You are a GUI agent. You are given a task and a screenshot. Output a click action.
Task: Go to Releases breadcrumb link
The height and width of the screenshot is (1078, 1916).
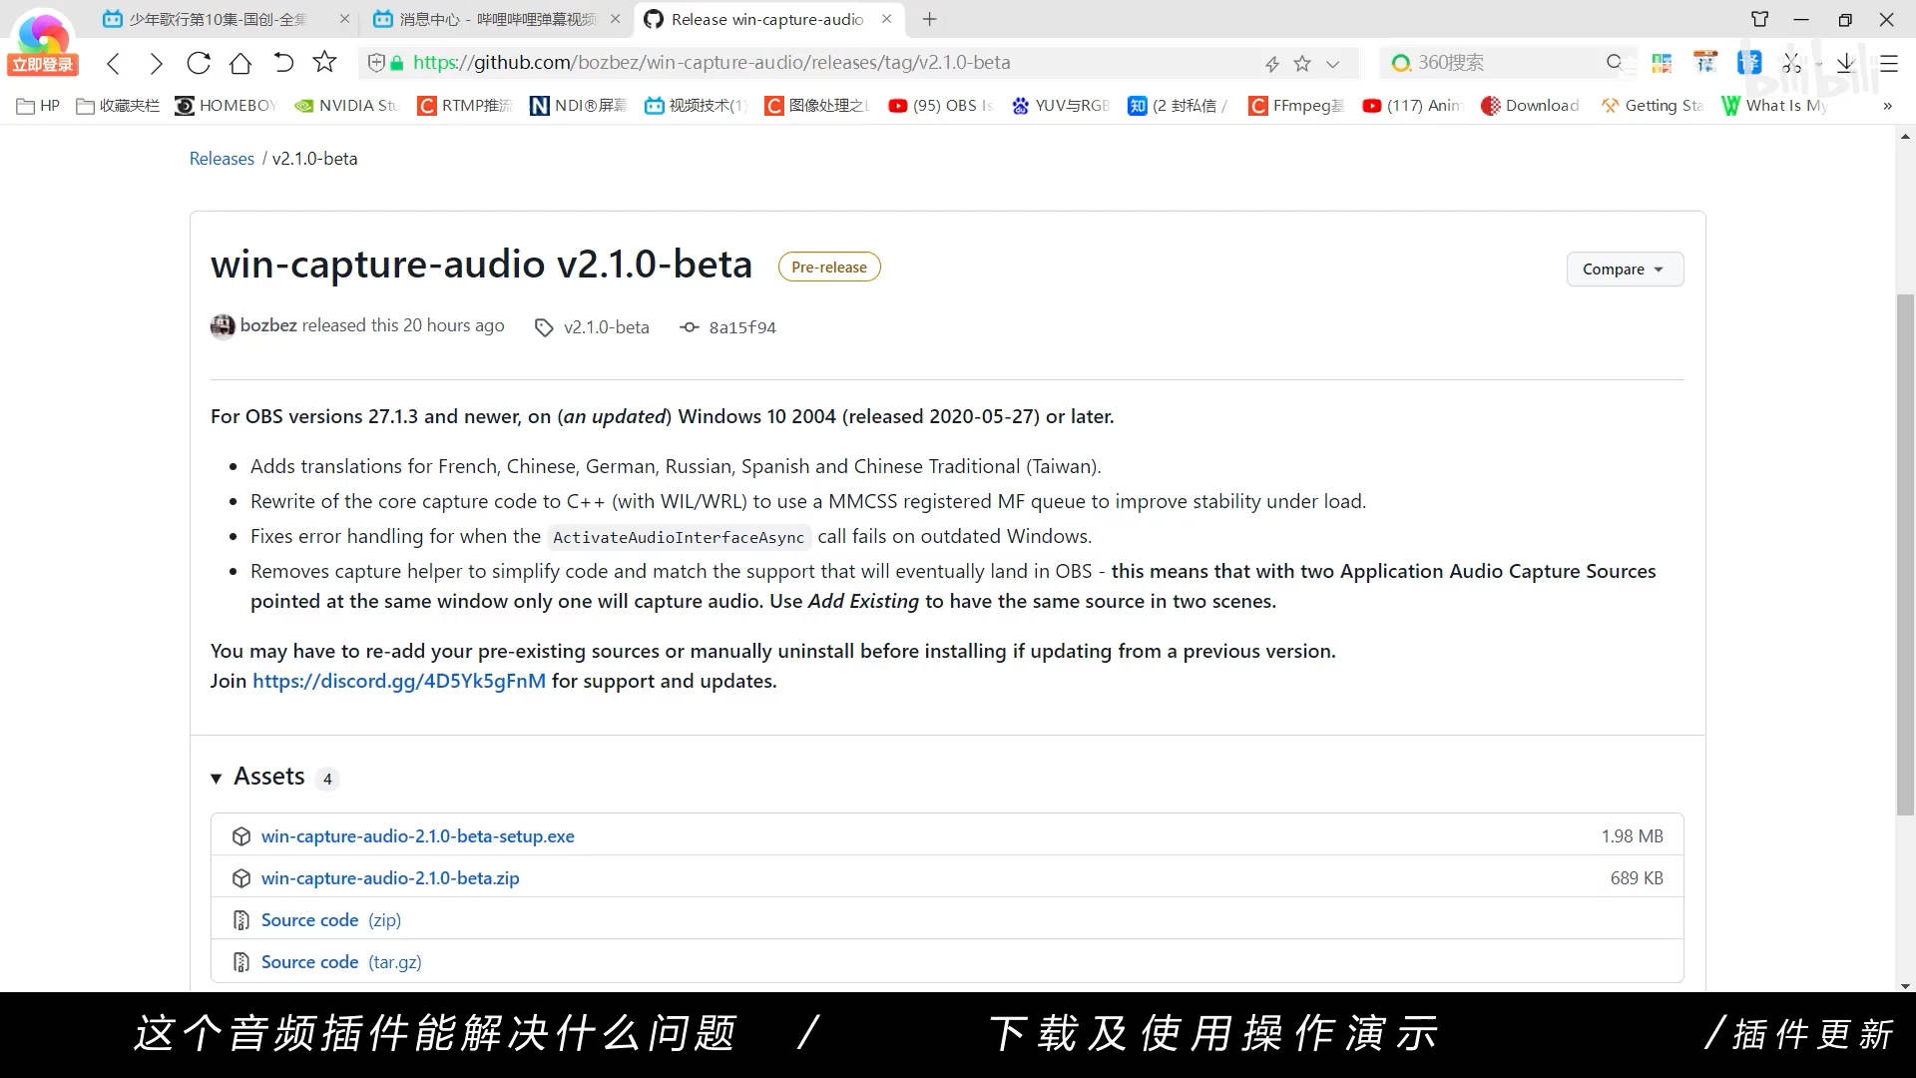(x=222, y=159)
